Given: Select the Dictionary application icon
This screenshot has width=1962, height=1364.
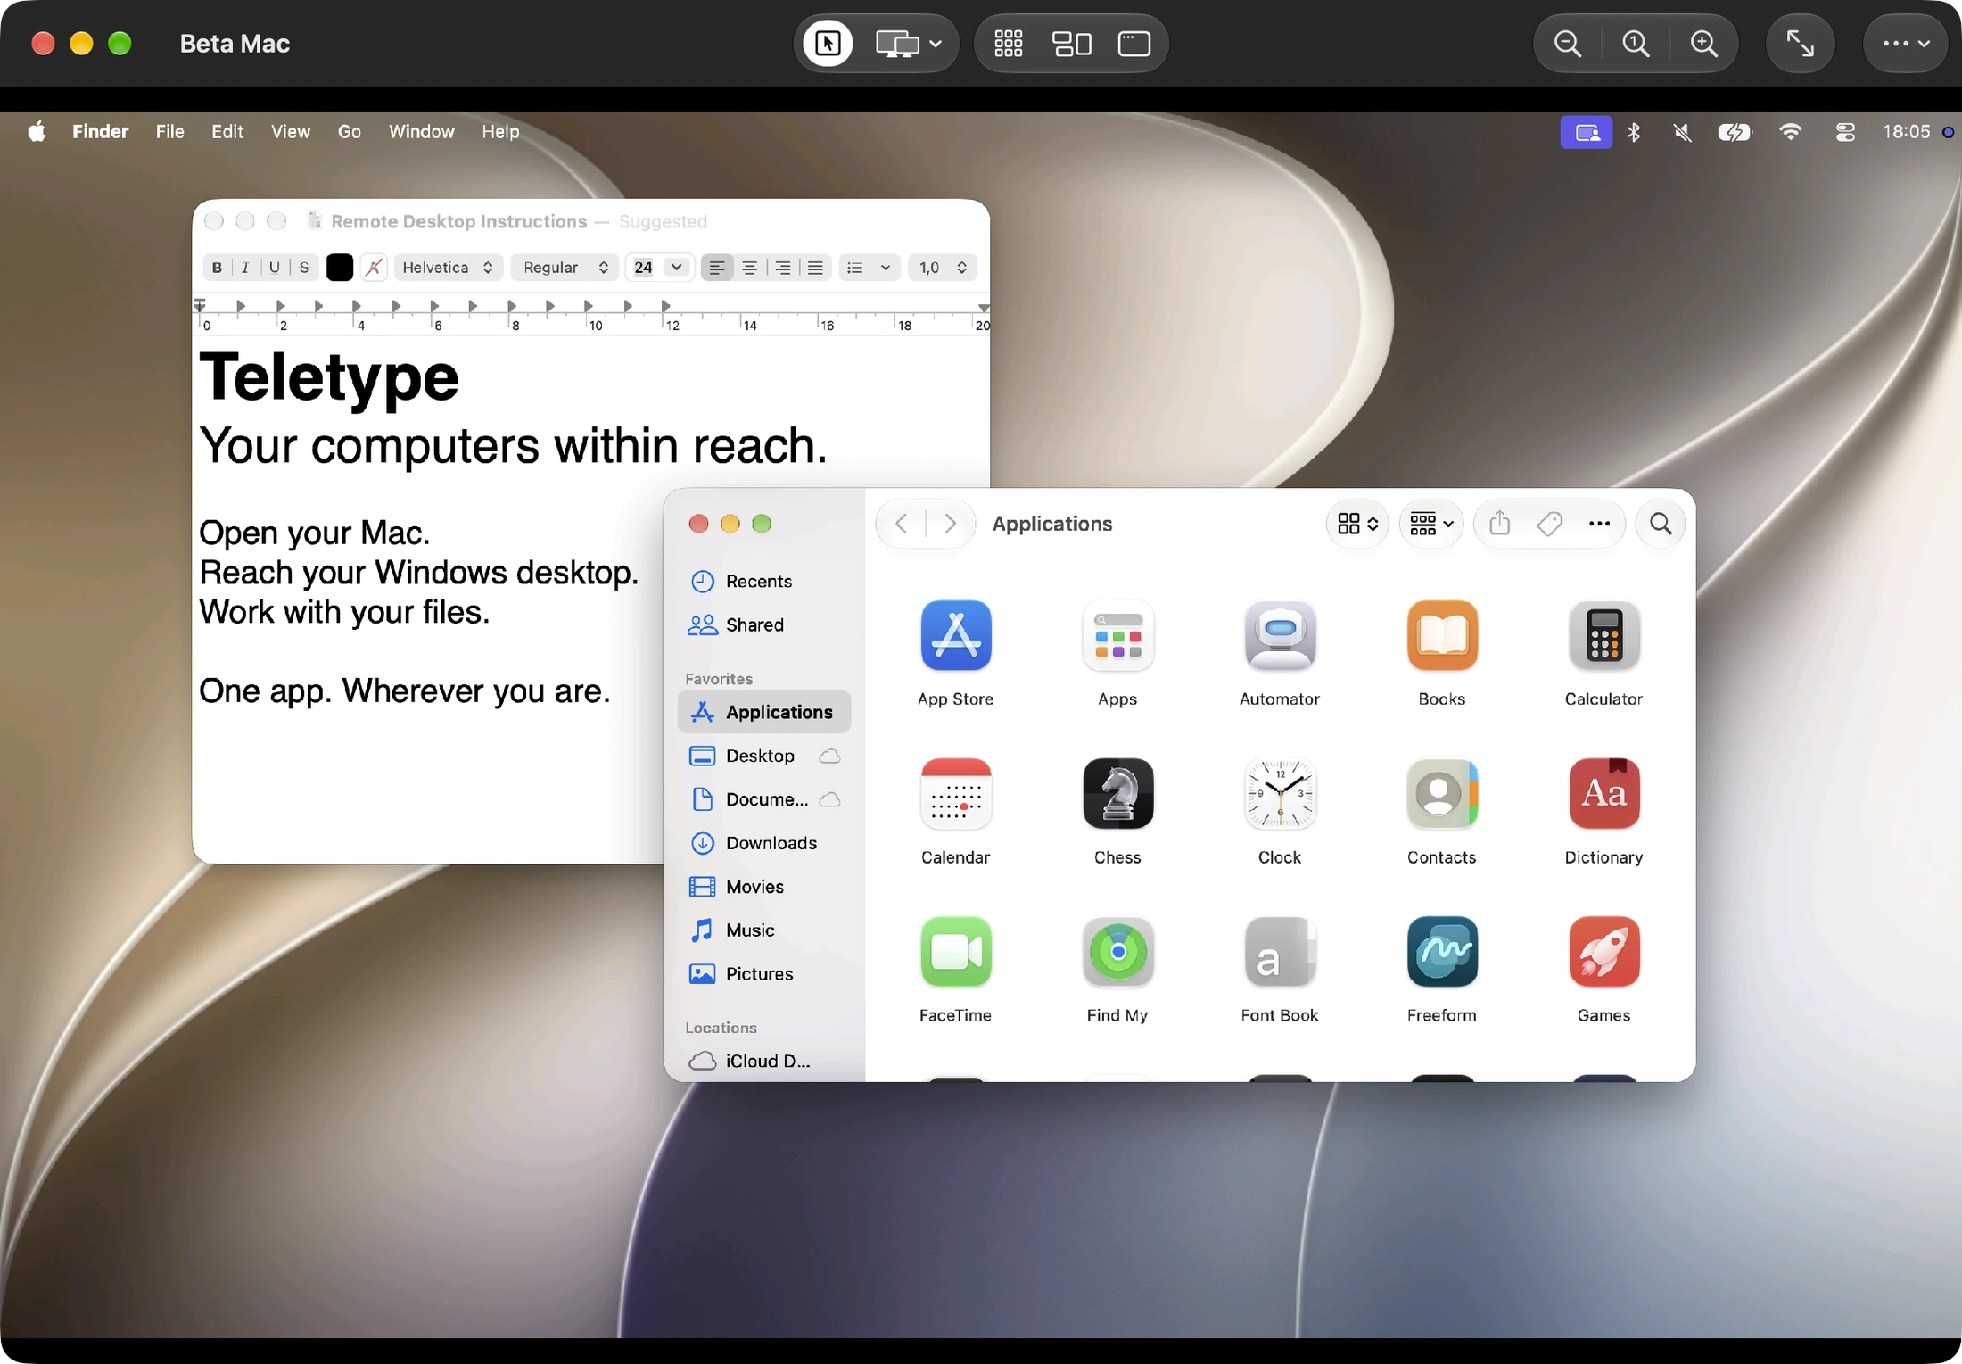Looking at the screenshot, I should point(1603,793).
